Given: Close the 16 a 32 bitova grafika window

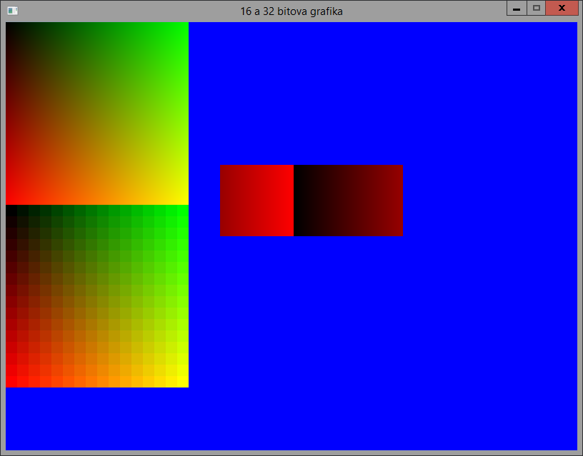Looking at the screenshot, I should tap(562, 9).
